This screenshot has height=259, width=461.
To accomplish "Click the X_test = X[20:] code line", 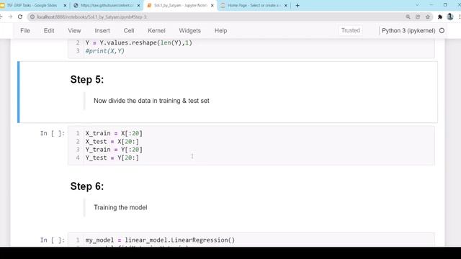I will 112,142.
